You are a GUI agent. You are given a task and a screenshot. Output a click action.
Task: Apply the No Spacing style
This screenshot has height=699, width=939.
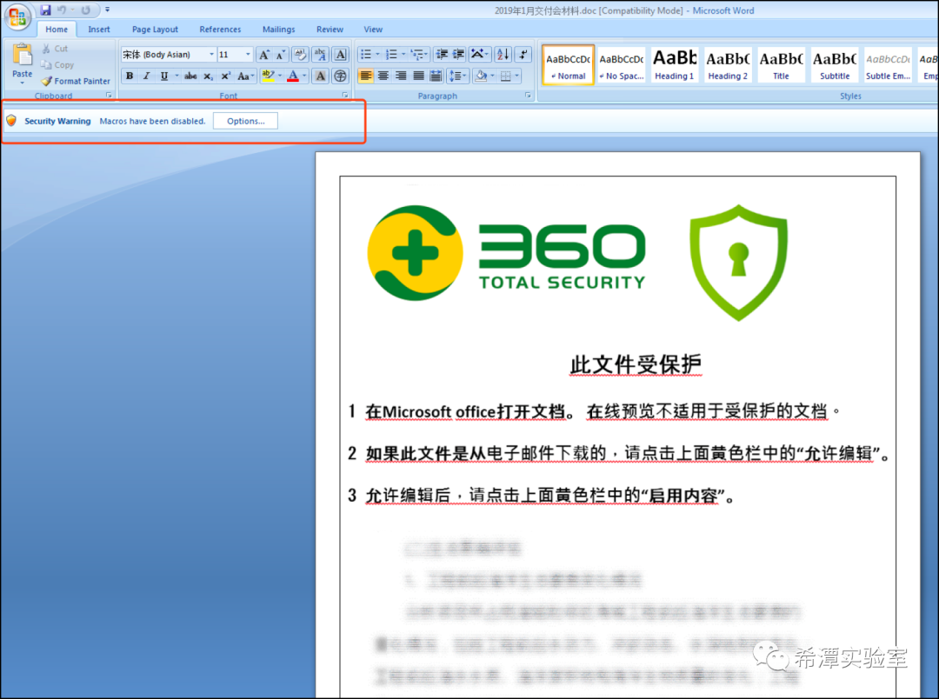622,64
